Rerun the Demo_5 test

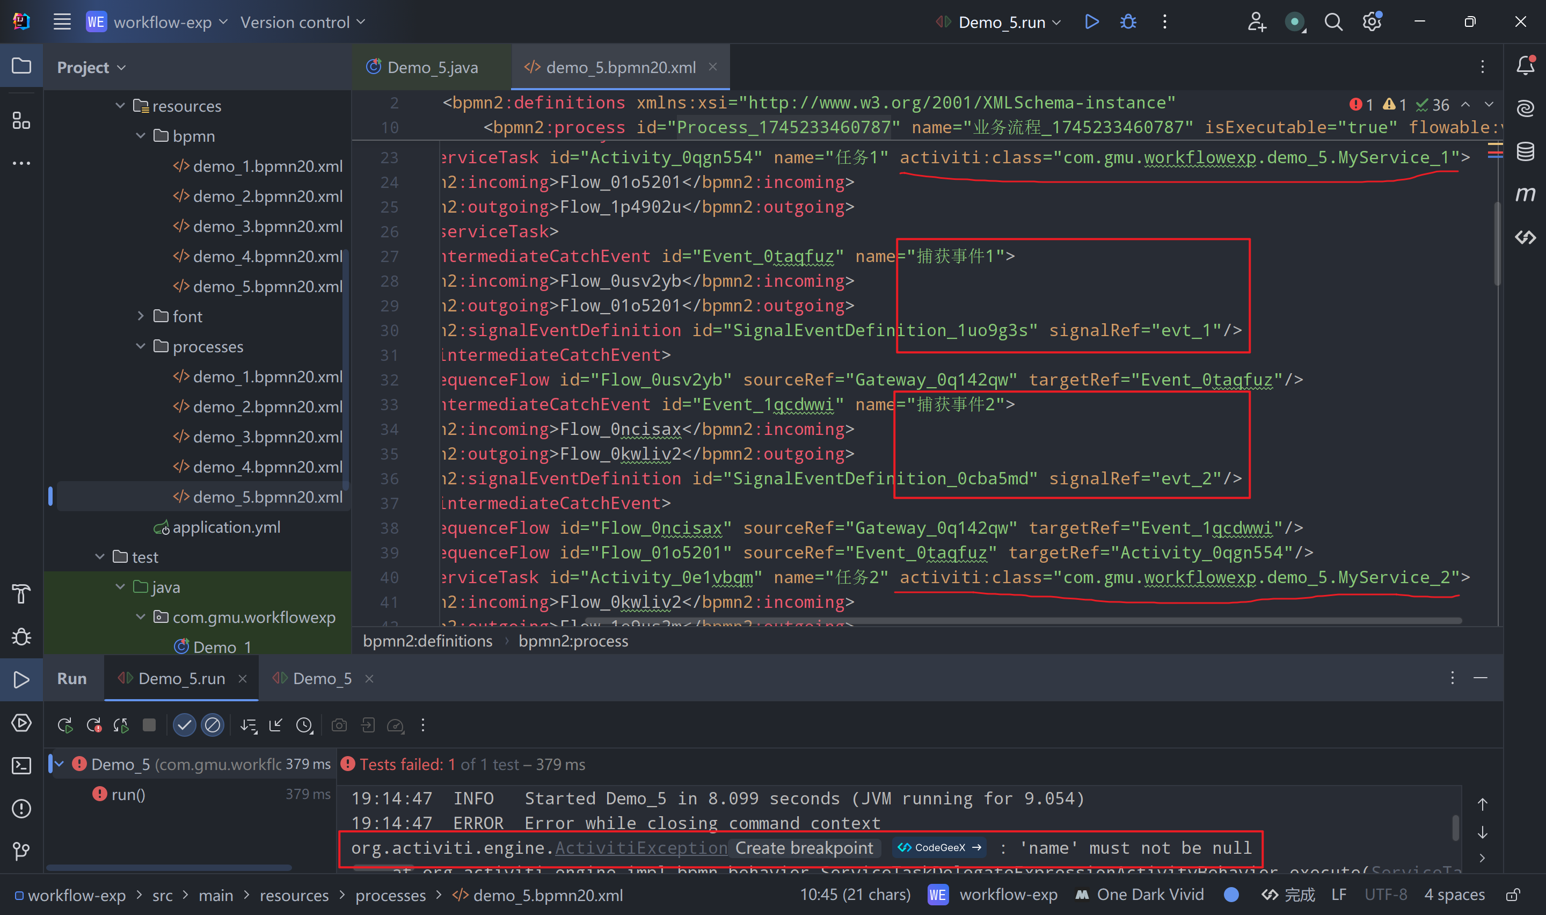65,725
